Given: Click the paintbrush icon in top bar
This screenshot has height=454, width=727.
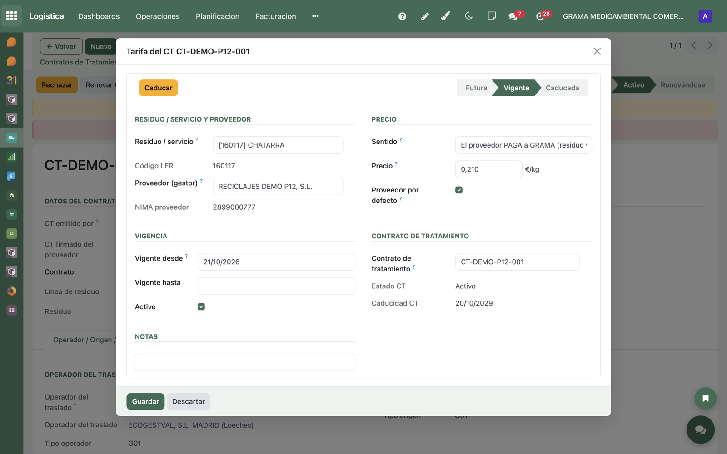Looking at the screenshot, I should [446, 16].
